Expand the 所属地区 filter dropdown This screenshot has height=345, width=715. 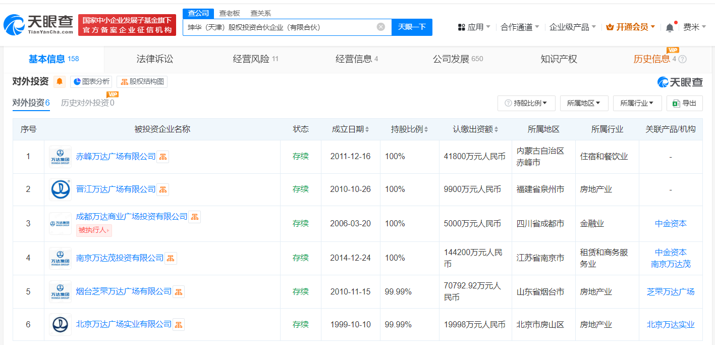coord(584,103)
